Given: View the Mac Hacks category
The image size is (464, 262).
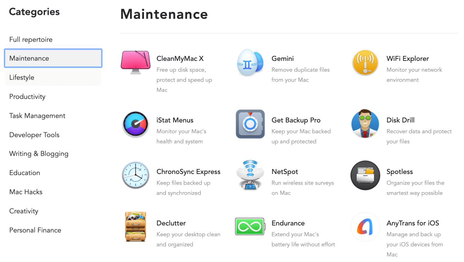Looking at the screenshot, I should click(26, 192).
